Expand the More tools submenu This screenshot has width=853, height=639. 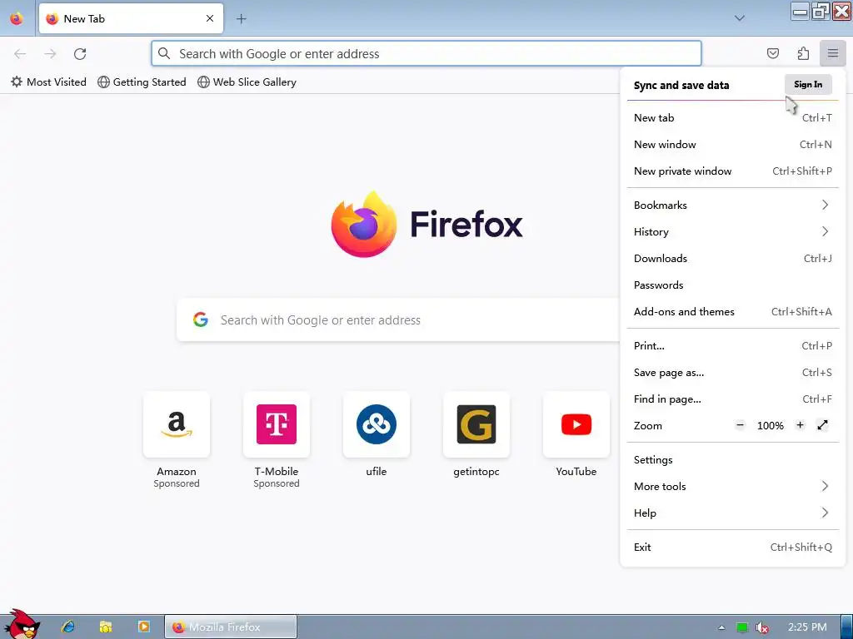[732, 486]
